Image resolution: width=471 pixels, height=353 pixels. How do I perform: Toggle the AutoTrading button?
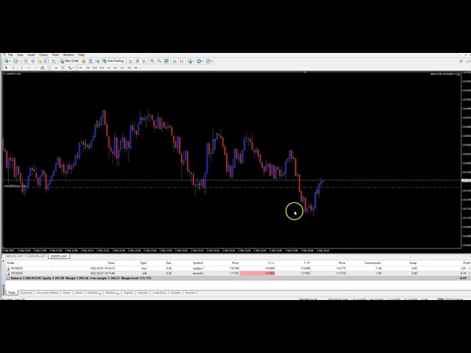(x=114, y=61)
